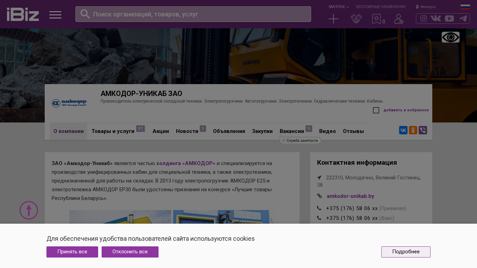Viewport: 477px width, 268px height.
Task: Click the Отклонить все cookies button
Action: (x=130, y=252)
